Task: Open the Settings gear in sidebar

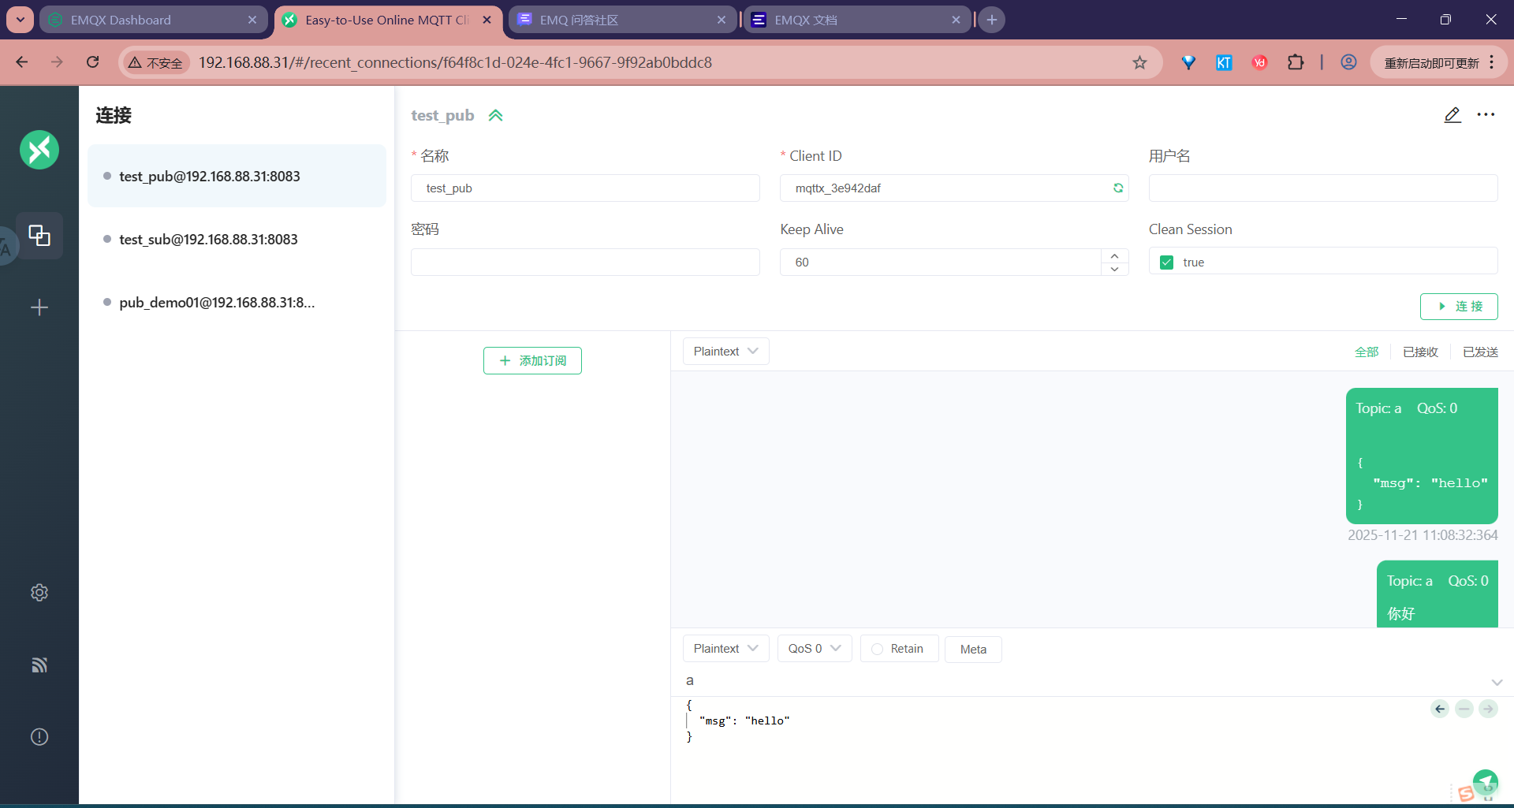Action: pyautogui.click(x=39, y=593)
